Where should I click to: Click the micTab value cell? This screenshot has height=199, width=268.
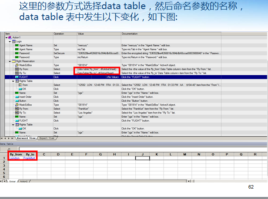[99, 50]
